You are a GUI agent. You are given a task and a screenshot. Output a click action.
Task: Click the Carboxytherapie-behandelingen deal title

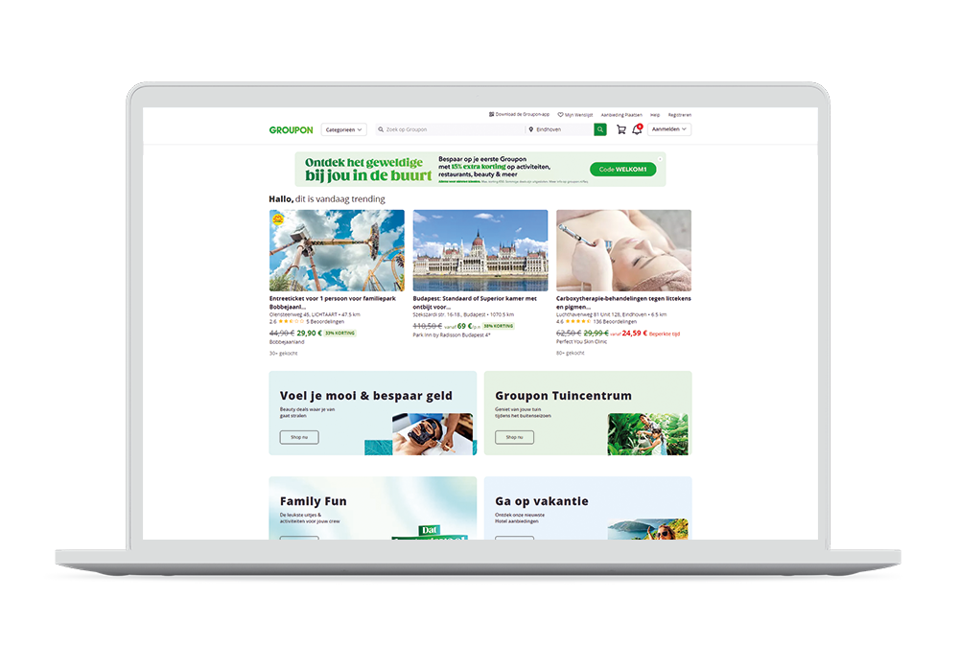pyautogui.click(x=623, y=303)
